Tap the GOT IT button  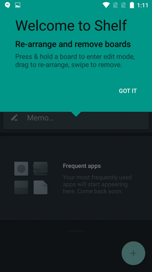128,91
